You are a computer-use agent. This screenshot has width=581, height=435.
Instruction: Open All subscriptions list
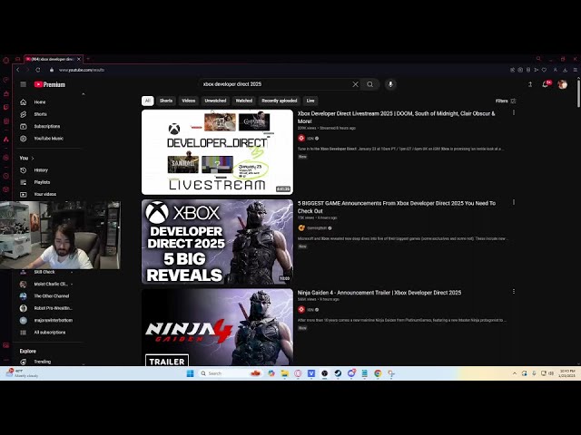[x=50, y=333]
